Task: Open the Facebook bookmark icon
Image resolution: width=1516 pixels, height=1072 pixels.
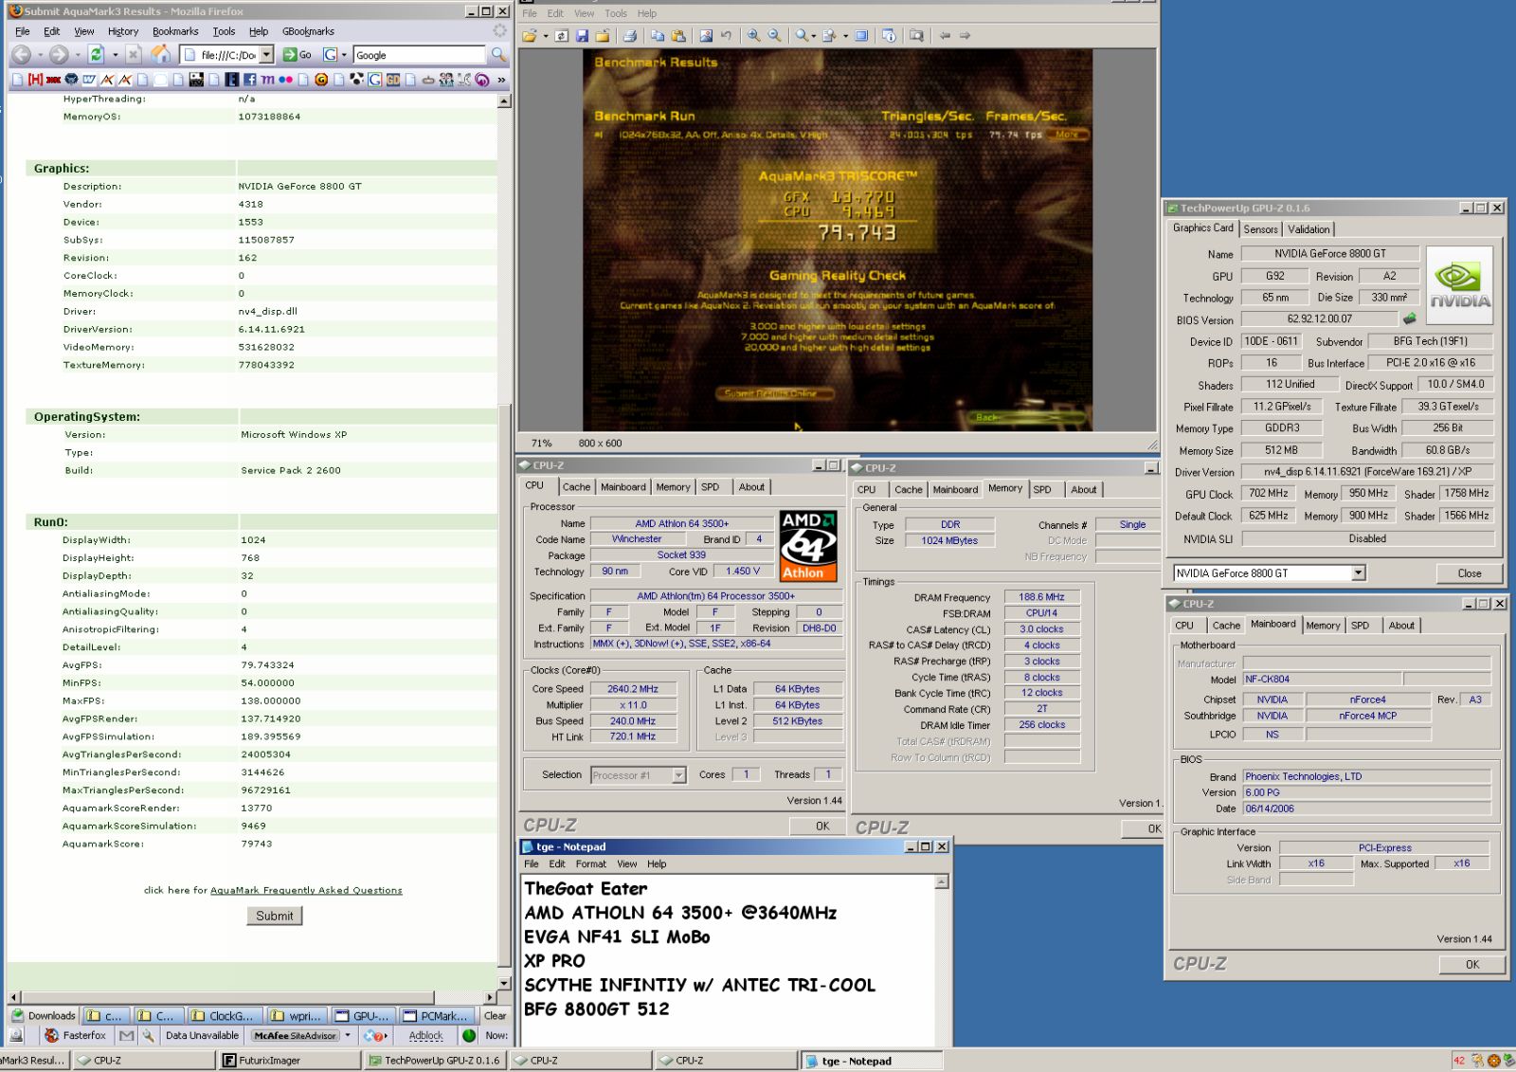Action: tap(250, 80)
